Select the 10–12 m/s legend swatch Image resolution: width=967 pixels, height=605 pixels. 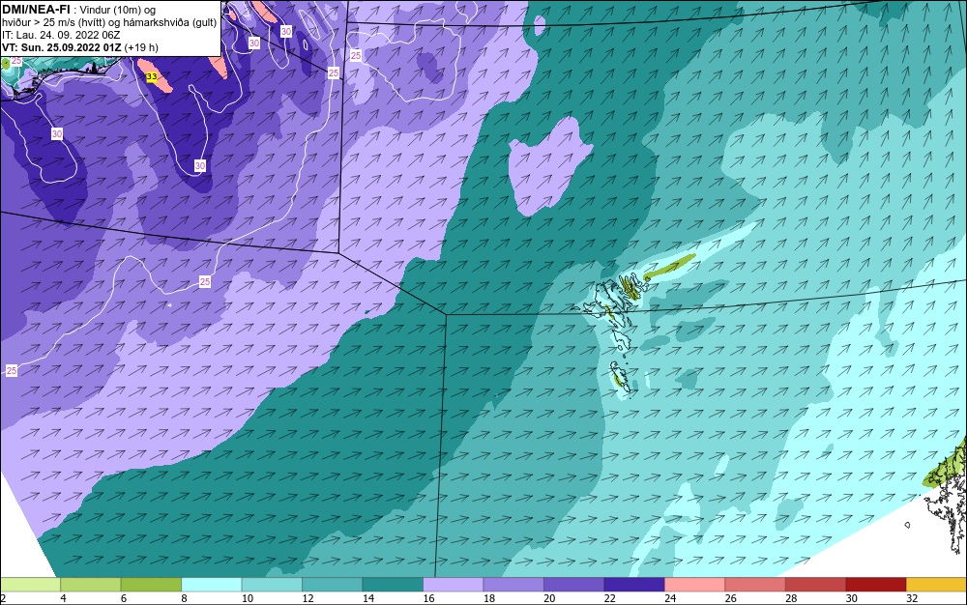pos(272,585)
